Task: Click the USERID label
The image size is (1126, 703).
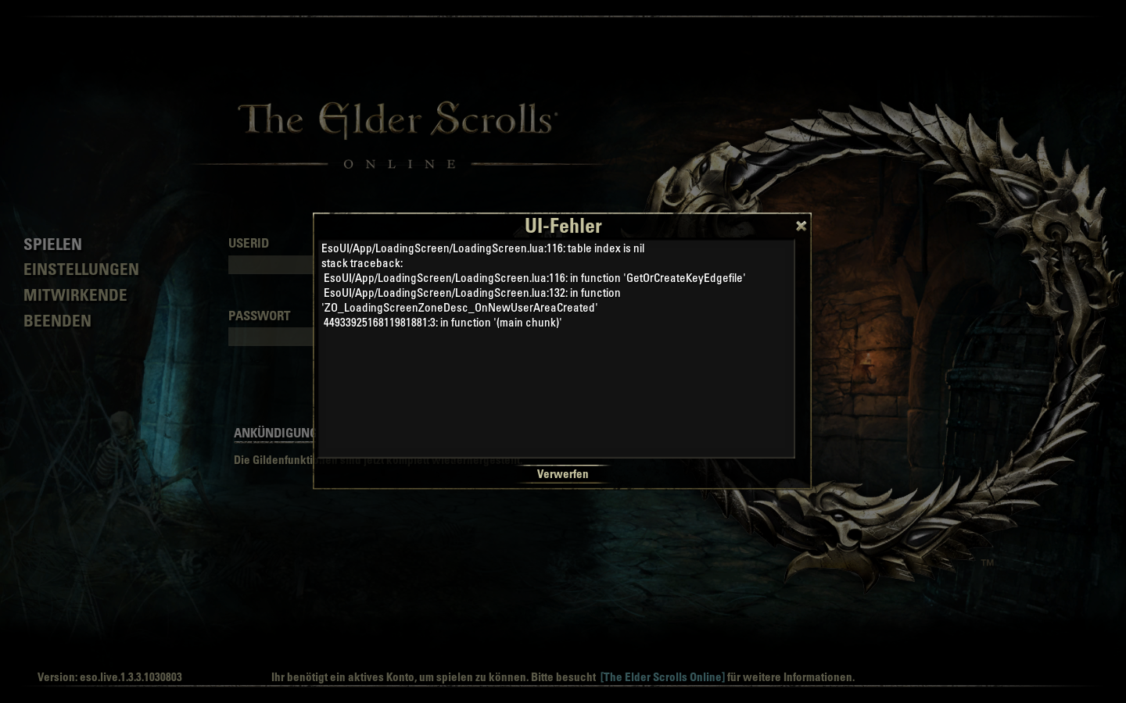Action: 249,243
